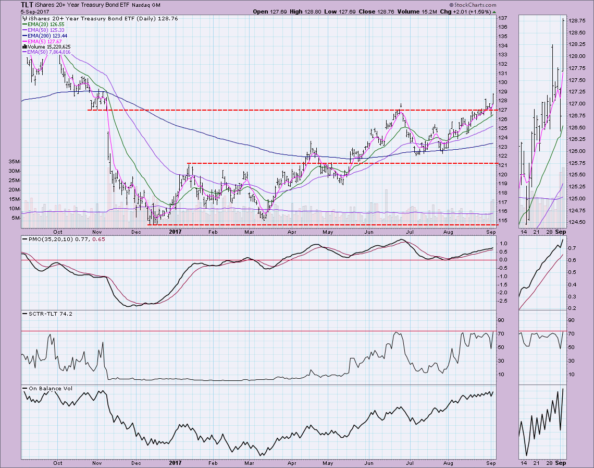Click the zoomed price thumbnail panel at right

click(541, 120)
